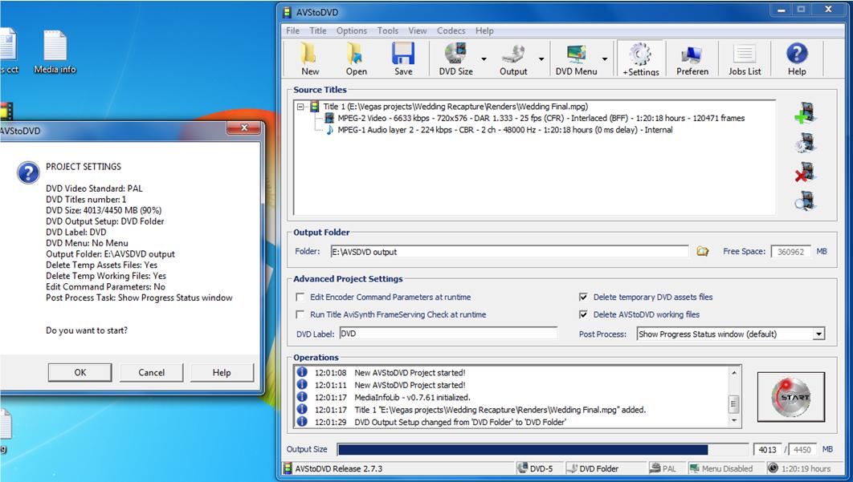Confirm project settings with OK
The image size is (853, 482).
point(80,372)
